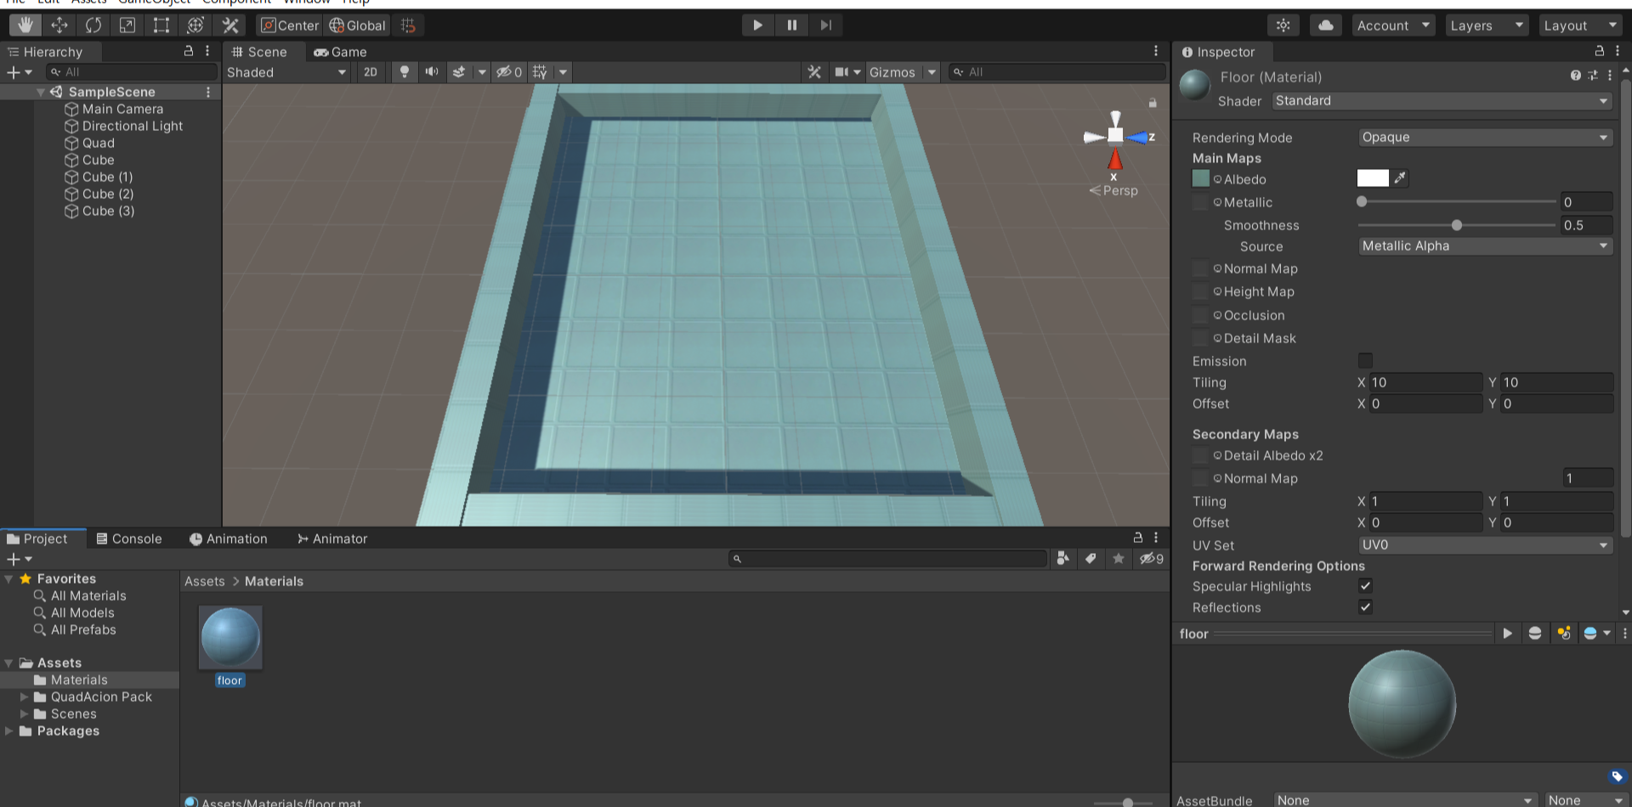1632x807 pixels.
Task: Toggle Global rotation button
Action: click(x=358, y=25)
